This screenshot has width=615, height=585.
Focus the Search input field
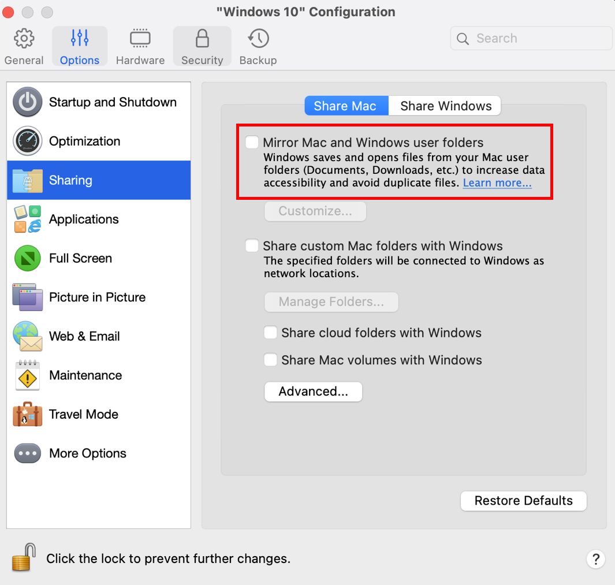(x=531, y=39)
